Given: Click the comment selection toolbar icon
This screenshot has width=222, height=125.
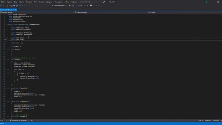Looking at the screenshot, I should click(x=85, y=6).
